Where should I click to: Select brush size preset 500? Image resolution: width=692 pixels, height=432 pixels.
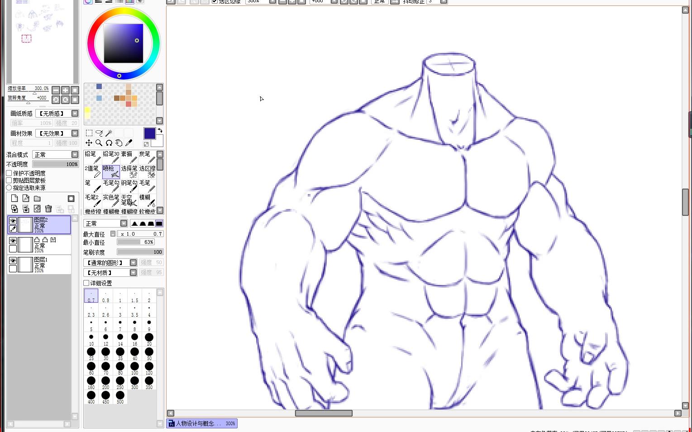[120, 397]
